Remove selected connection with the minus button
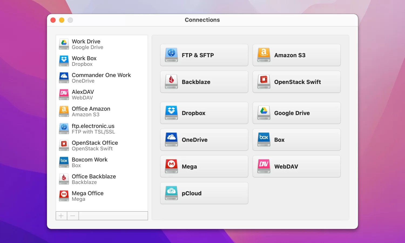This screenshot has height=243, width=405. tap(73, 215)
